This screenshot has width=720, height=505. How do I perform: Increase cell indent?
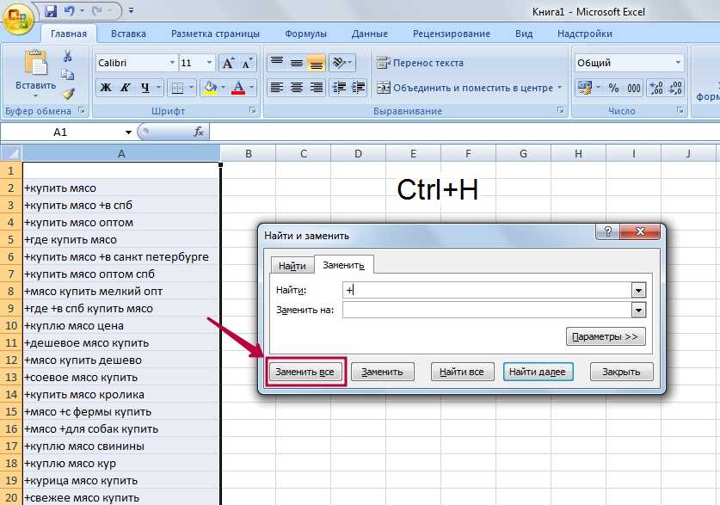coord(358,87)
